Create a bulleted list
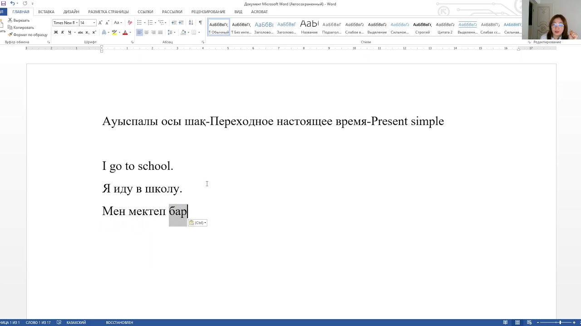Screen dimensions: 581x326 click(139, 23)
